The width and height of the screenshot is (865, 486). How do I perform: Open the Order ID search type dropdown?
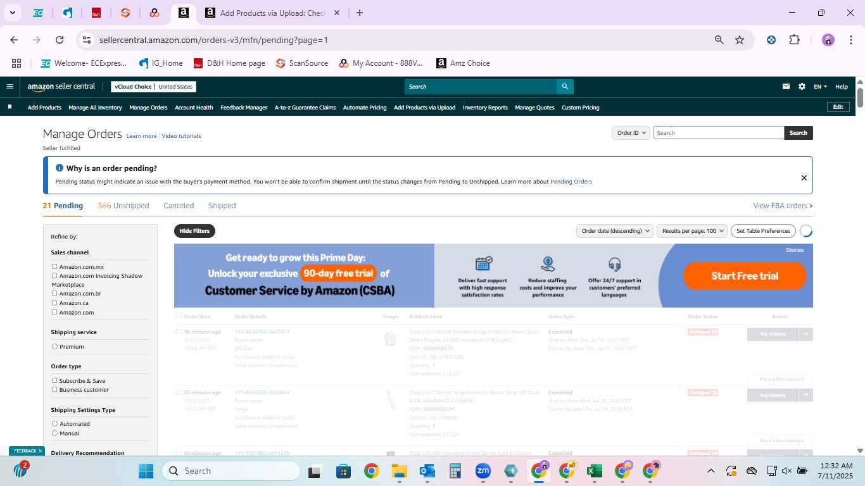pyautogui.click(x=631, y=133)
